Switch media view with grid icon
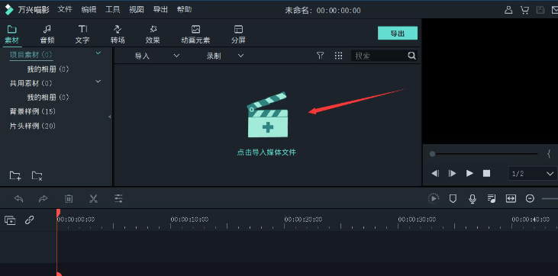This screenshot has height=276, width=558. point(338,56)
